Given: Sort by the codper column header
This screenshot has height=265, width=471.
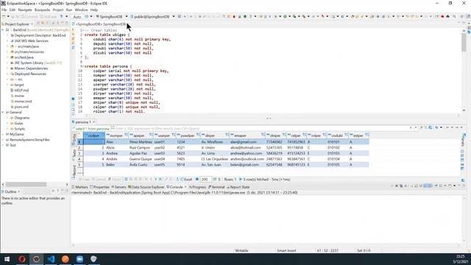Looking at the screenshot, I should pos(93,135).
